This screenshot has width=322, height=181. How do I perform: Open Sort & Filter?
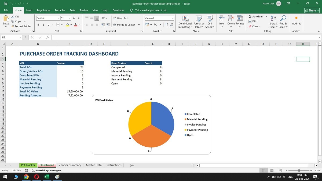274,22
